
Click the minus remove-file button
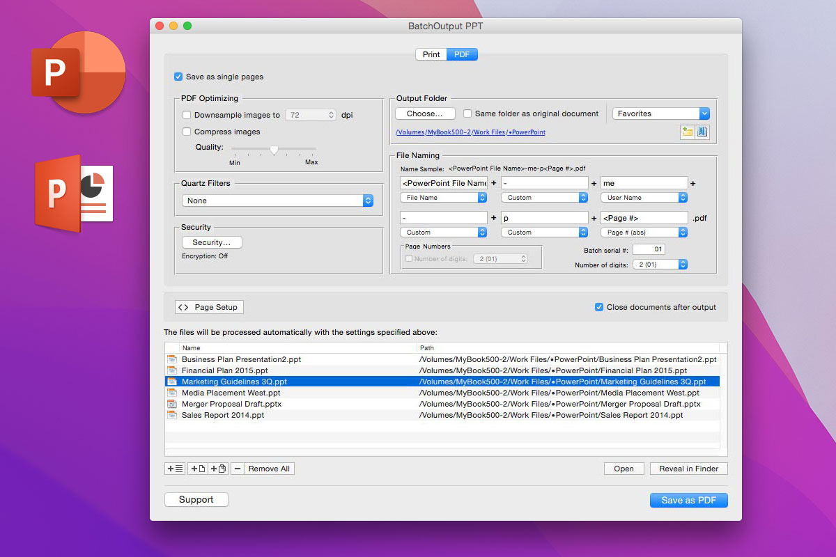click(x=238, y=469)
